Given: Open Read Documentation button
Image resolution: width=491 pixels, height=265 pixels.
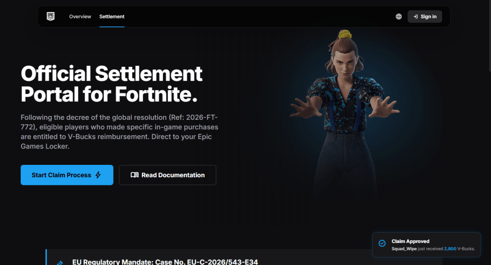Looking at the screenshot, I should coord(167,175).
